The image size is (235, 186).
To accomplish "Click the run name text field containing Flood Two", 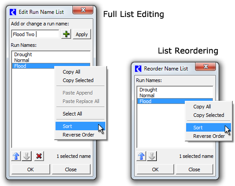I will pos(36,34).
